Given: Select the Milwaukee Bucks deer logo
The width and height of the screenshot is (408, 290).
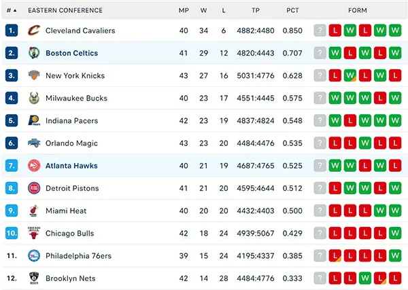Looking at the screenshot, I should click(34, 98).
